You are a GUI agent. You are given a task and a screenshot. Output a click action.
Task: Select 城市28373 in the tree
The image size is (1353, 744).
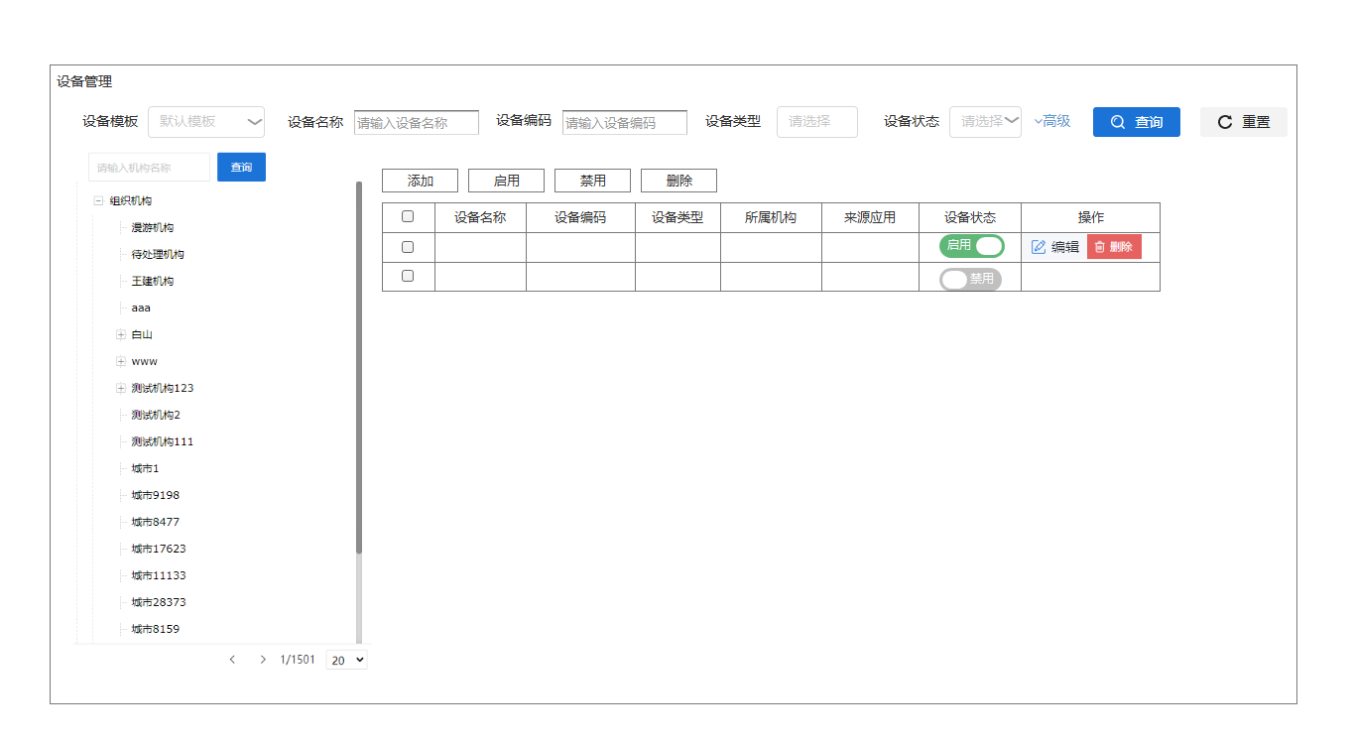[x=159, y=602]
